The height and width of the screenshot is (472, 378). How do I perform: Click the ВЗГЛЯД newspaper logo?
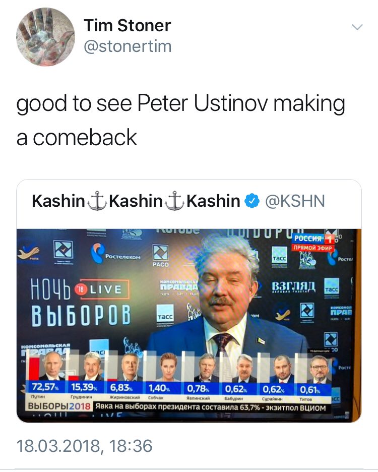tap(293, 287)
